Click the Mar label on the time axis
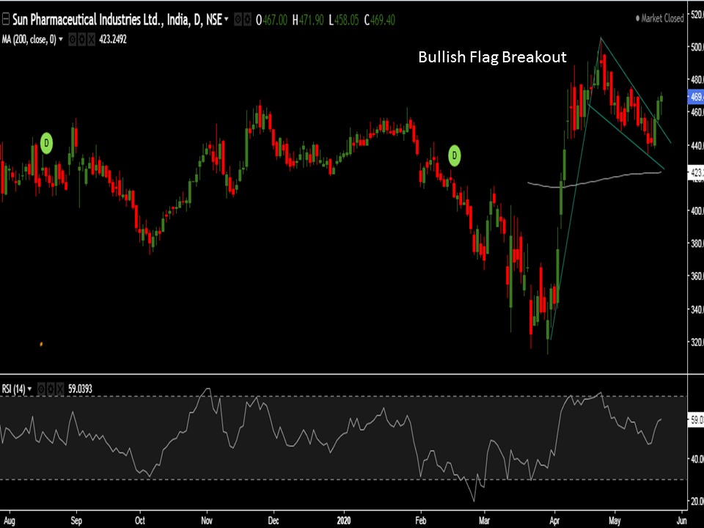704x528 pixels. coord(485,521)
